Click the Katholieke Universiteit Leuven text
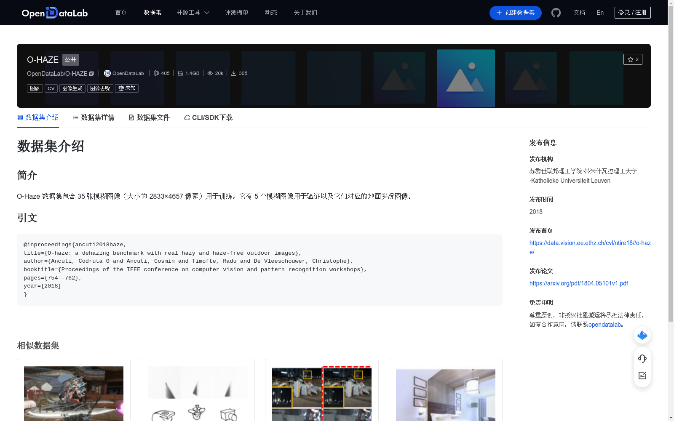 (571, 181)
